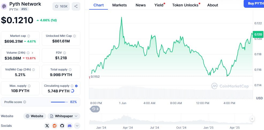Open the Discord social link

pos(70,126)
